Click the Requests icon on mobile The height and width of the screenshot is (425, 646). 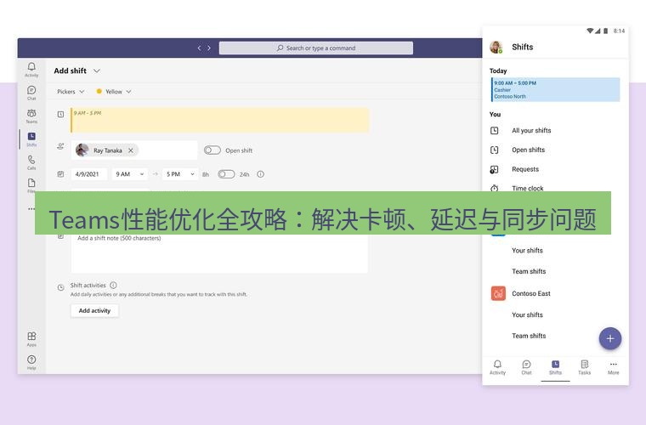[495, 169]
